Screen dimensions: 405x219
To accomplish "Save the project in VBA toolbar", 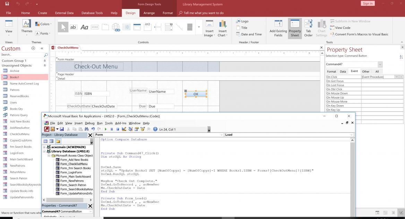I will click(62, 129).
